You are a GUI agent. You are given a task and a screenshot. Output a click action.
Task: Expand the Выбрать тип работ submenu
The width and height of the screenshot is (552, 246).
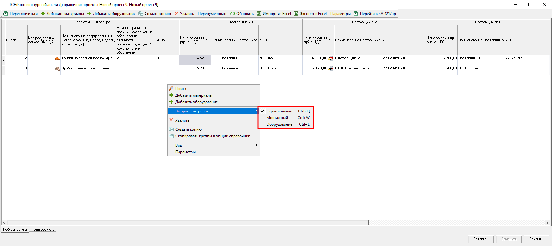point(214,111)
